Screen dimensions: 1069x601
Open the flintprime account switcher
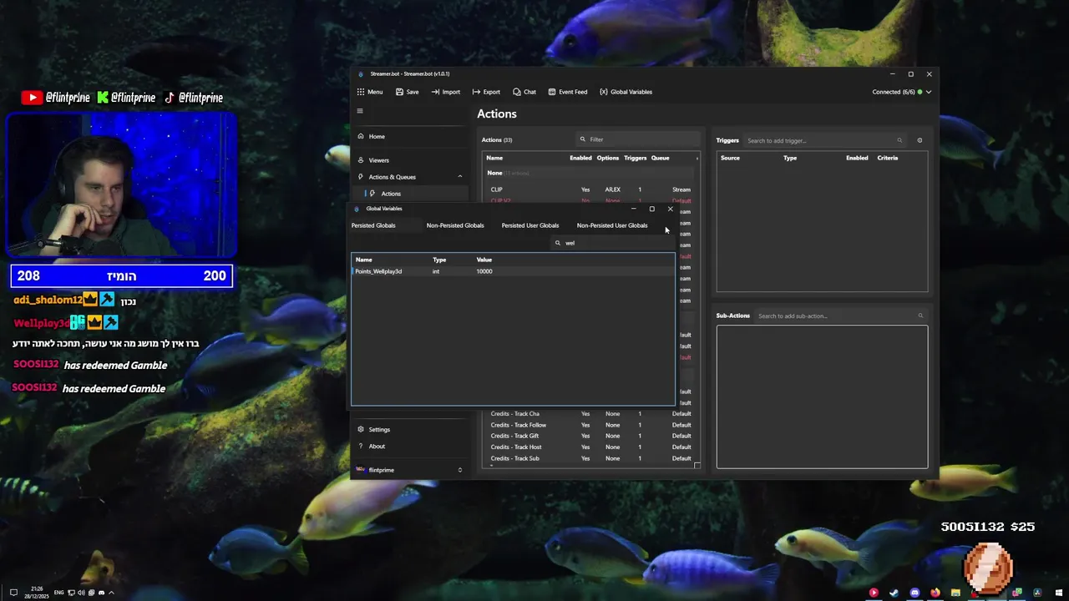click(x=409, y=470)
